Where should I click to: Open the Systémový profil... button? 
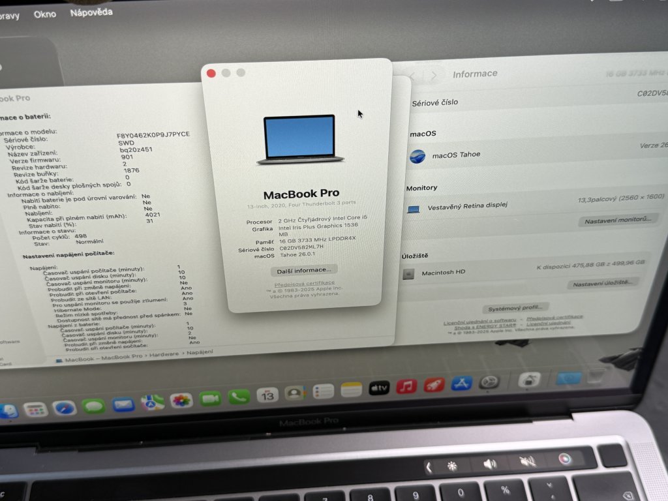[x=515, y=308]
